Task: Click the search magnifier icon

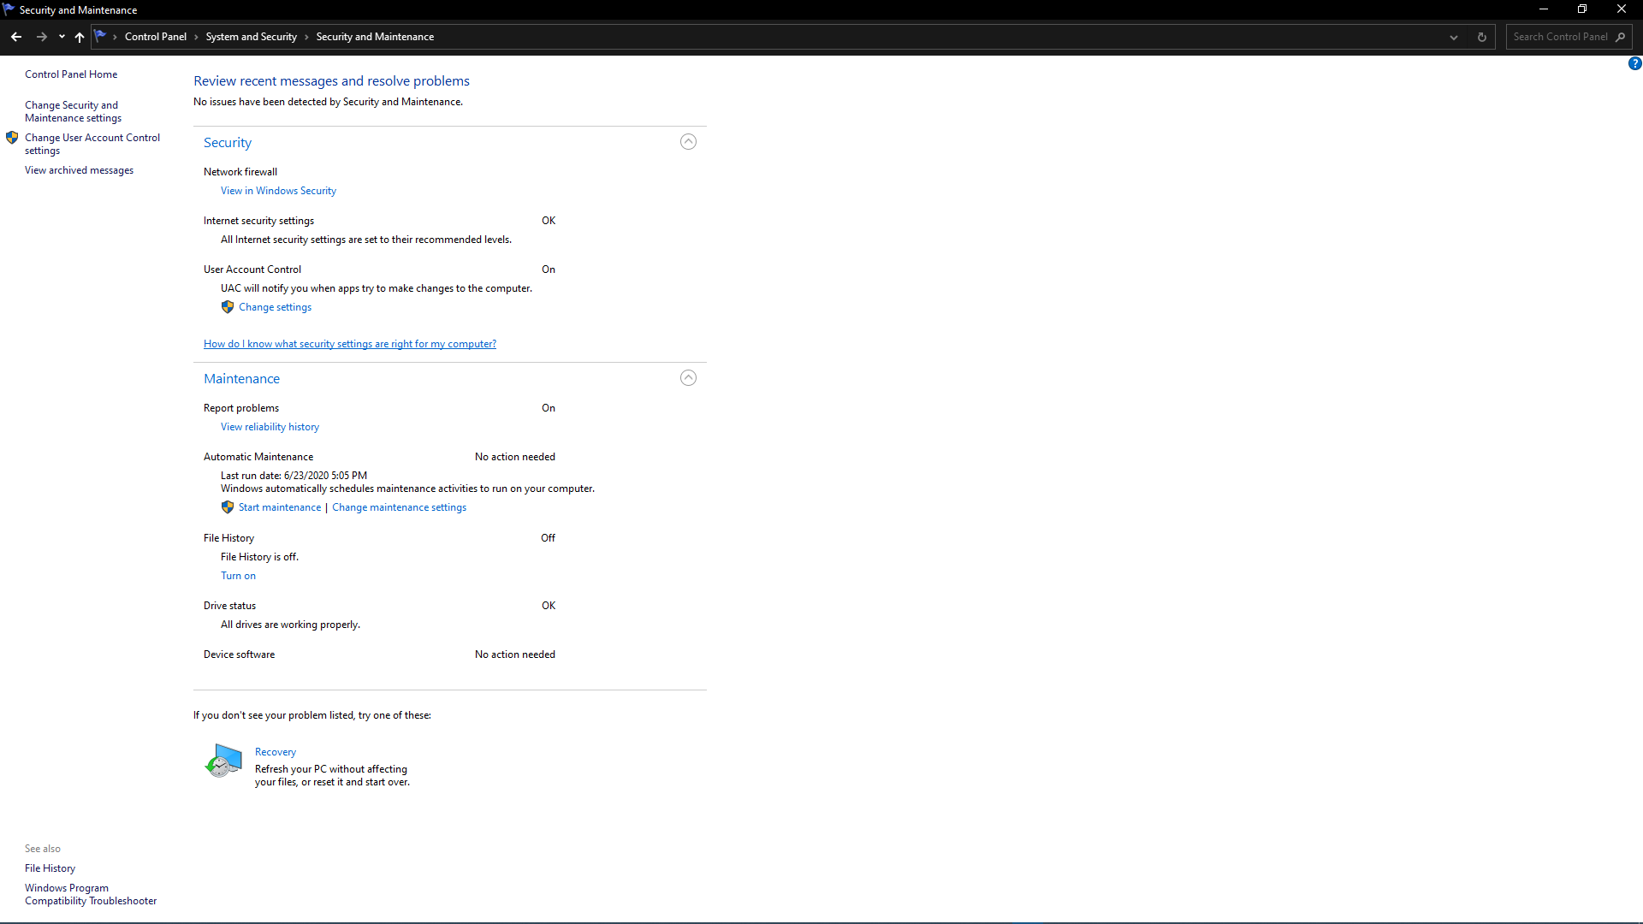Action: [x=1621, y=37]
